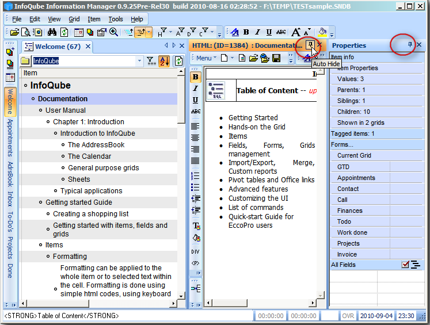Image resolution: width=430 pixels, height=325 pixels.
Task: Click the OVR indicator in status bar
Action: tap(348, 316)
